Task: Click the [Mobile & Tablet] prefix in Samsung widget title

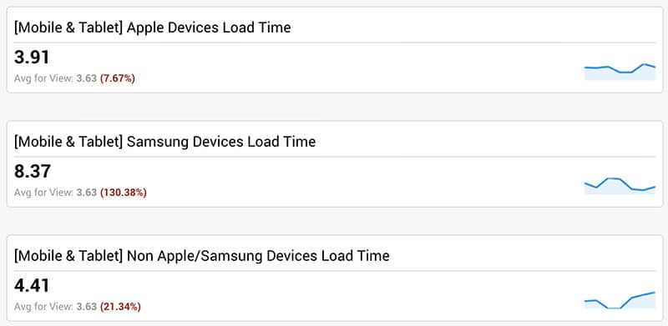Action: (x=68, y=142)
